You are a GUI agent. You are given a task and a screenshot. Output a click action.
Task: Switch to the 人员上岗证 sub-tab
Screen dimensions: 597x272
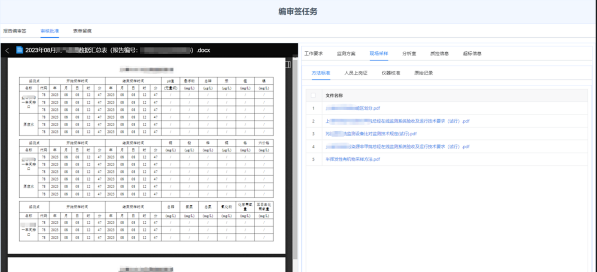[355, 73]
